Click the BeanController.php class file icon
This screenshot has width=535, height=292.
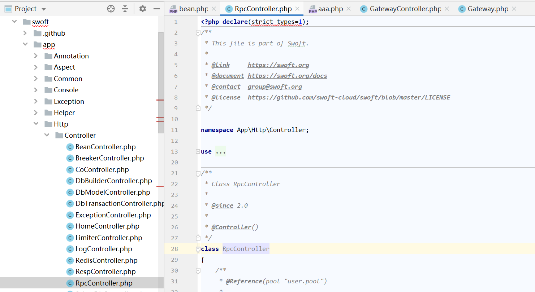point(70,147)
